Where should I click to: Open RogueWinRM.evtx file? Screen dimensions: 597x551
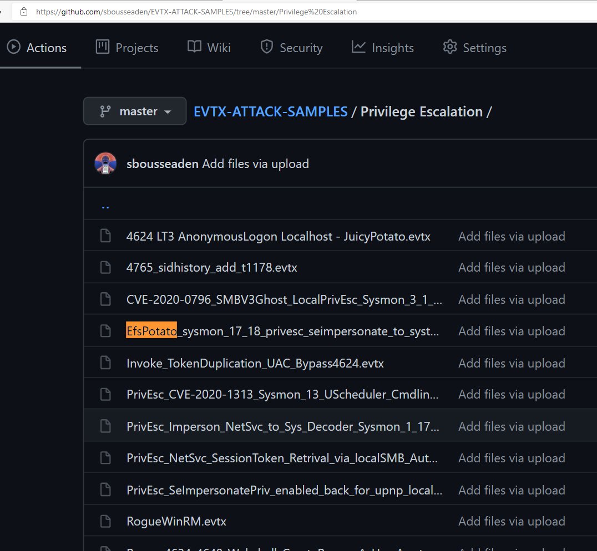click(x=176, y=521)
